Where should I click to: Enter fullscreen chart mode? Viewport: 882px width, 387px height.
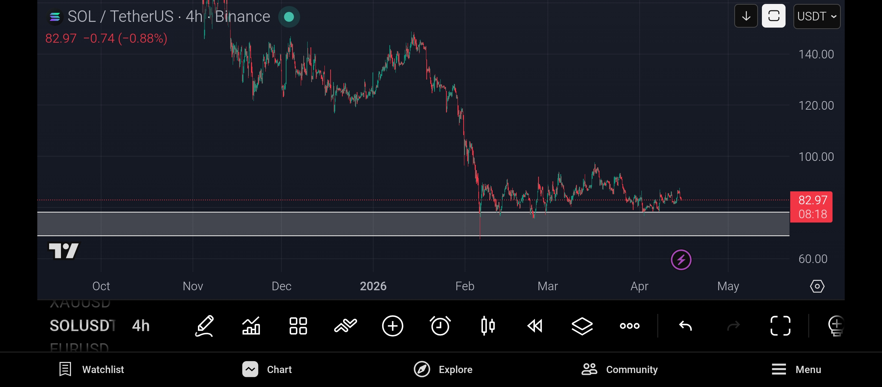[x=781, y=326]
